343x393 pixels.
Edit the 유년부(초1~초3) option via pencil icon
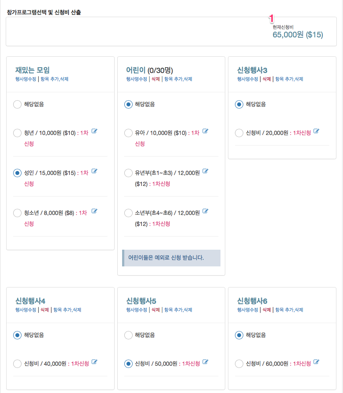[205, 171]
